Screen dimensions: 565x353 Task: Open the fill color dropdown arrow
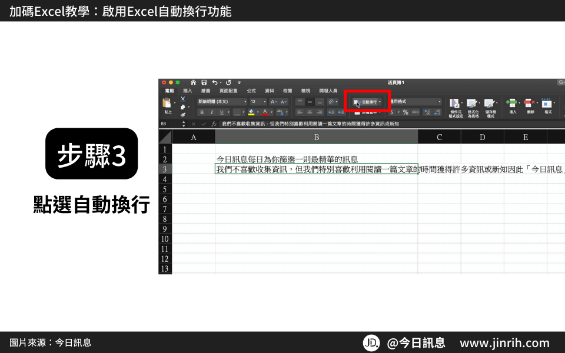click(x=258, y=112)
